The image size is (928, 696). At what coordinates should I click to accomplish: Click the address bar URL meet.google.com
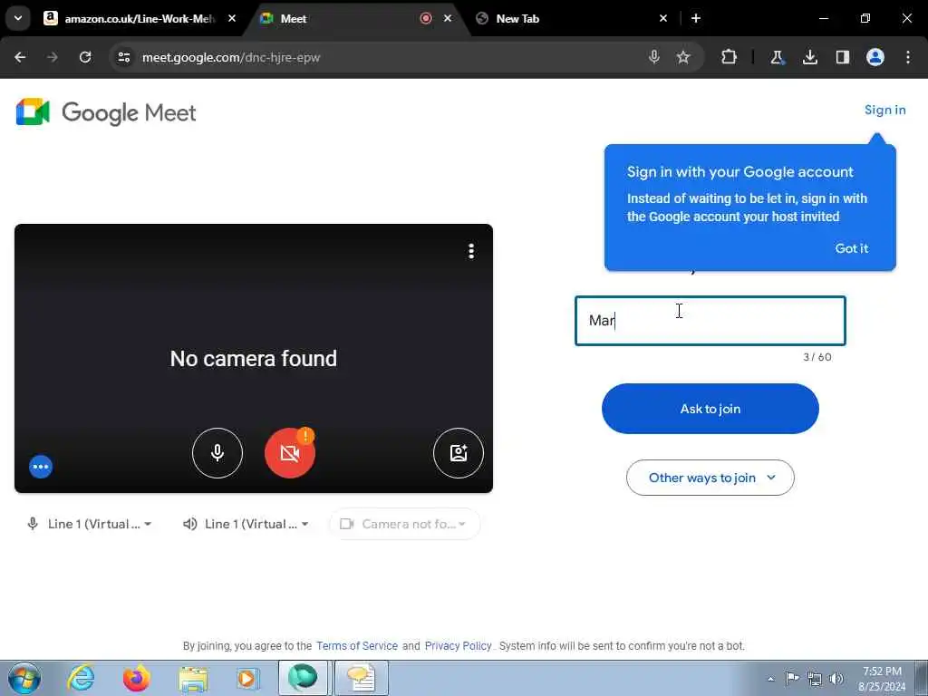231,57
